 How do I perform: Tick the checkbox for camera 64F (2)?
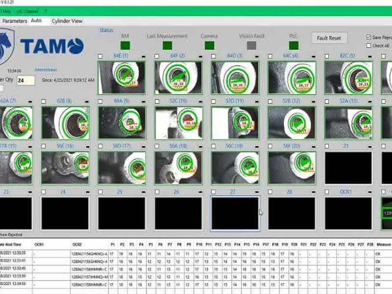(157, 56)
